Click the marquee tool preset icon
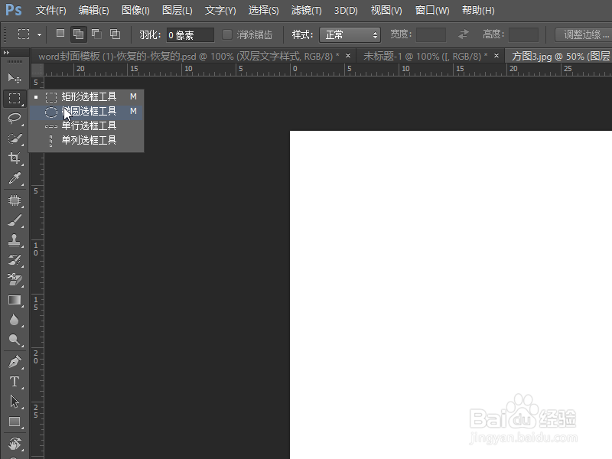The image size is (612, 459). coord(24,34)
